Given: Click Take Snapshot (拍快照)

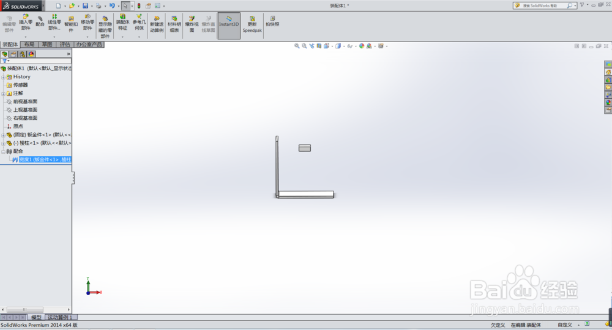Looking at the screenshot, I should coord(272,21).
